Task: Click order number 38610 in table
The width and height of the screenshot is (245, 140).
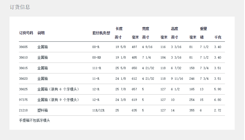Action: coord(23,57)
